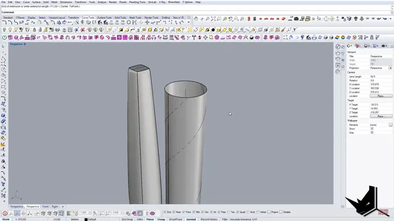394x221 pixels.
Task: Click the first padlock Lock Objects icon
Action: tap(34, 30)
